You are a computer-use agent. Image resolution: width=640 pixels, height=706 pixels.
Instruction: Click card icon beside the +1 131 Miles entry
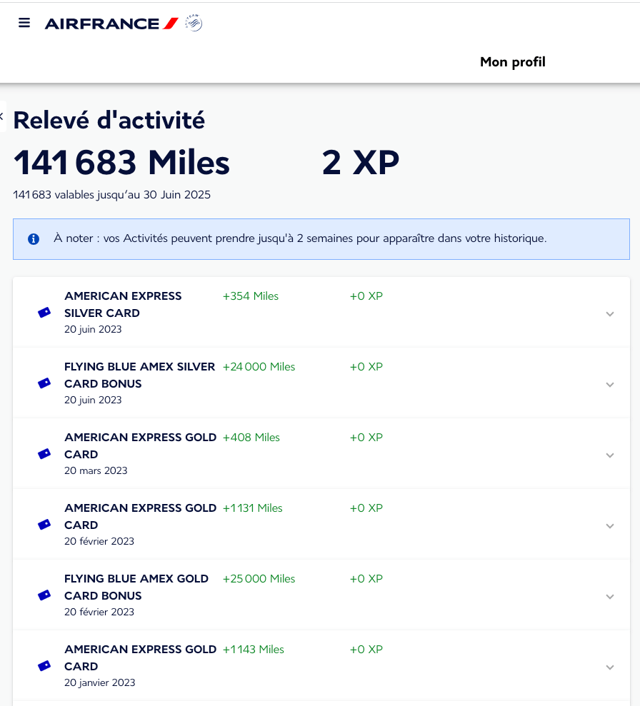click(x=44, y=525)
